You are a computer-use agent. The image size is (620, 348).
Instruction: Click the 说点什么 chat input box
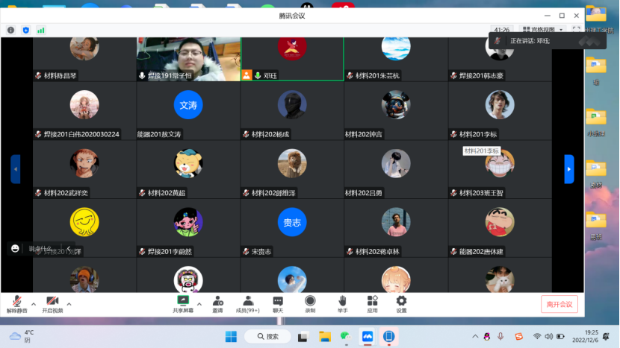pyautogui.click(x=43, y=249)
